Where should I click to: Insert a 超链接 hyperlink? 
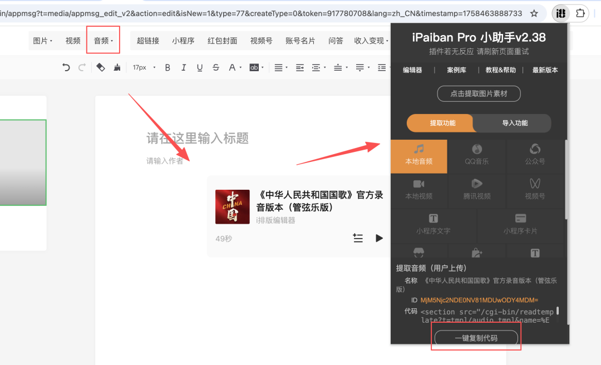click(x=148, y=41)
